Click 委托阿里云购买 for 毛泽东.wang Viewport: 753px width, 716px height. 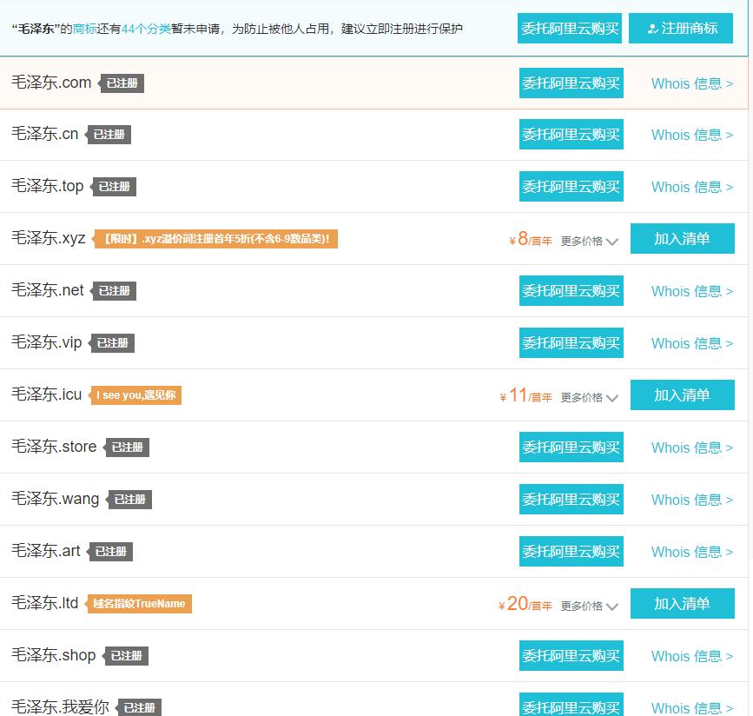pyautogui.click(x=571, y=500)
